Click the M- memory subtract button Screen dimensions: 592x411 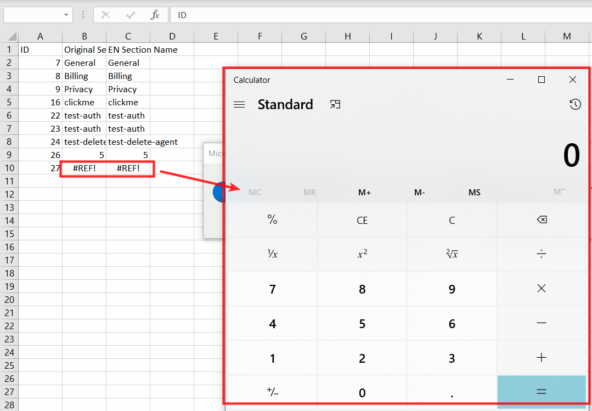point(420,192)
